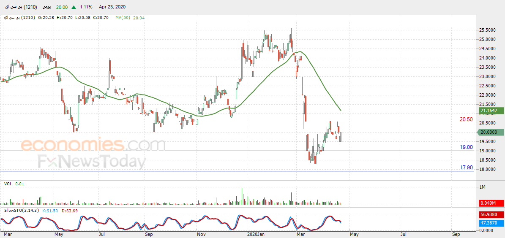Click the 20.0000 current price tag
The image size is (505, 238).
490,132
